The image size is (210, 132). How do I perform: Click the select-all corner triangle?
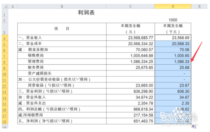(5, 6)
